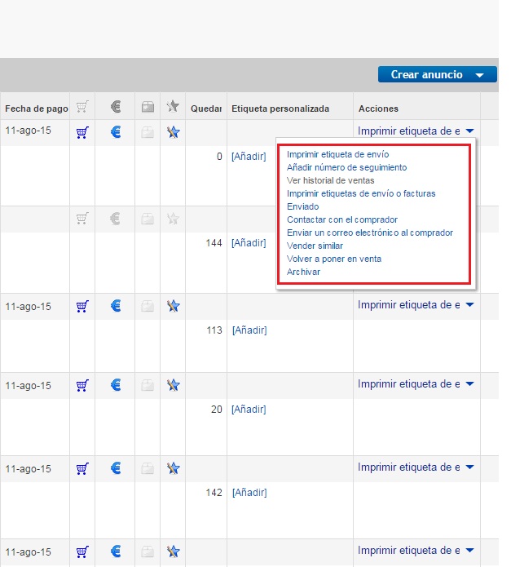Screen dimensions: 511x567
Task: Choose Volver a poner en venta
Action: pos(334,259)
